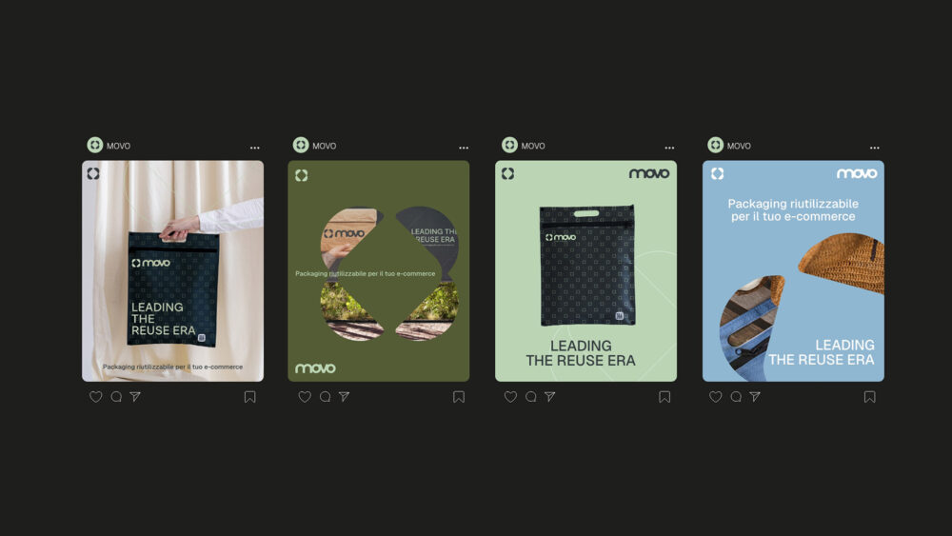Open MOVO profile name above first post
The image size is (952, 536).
click(118, 146)
